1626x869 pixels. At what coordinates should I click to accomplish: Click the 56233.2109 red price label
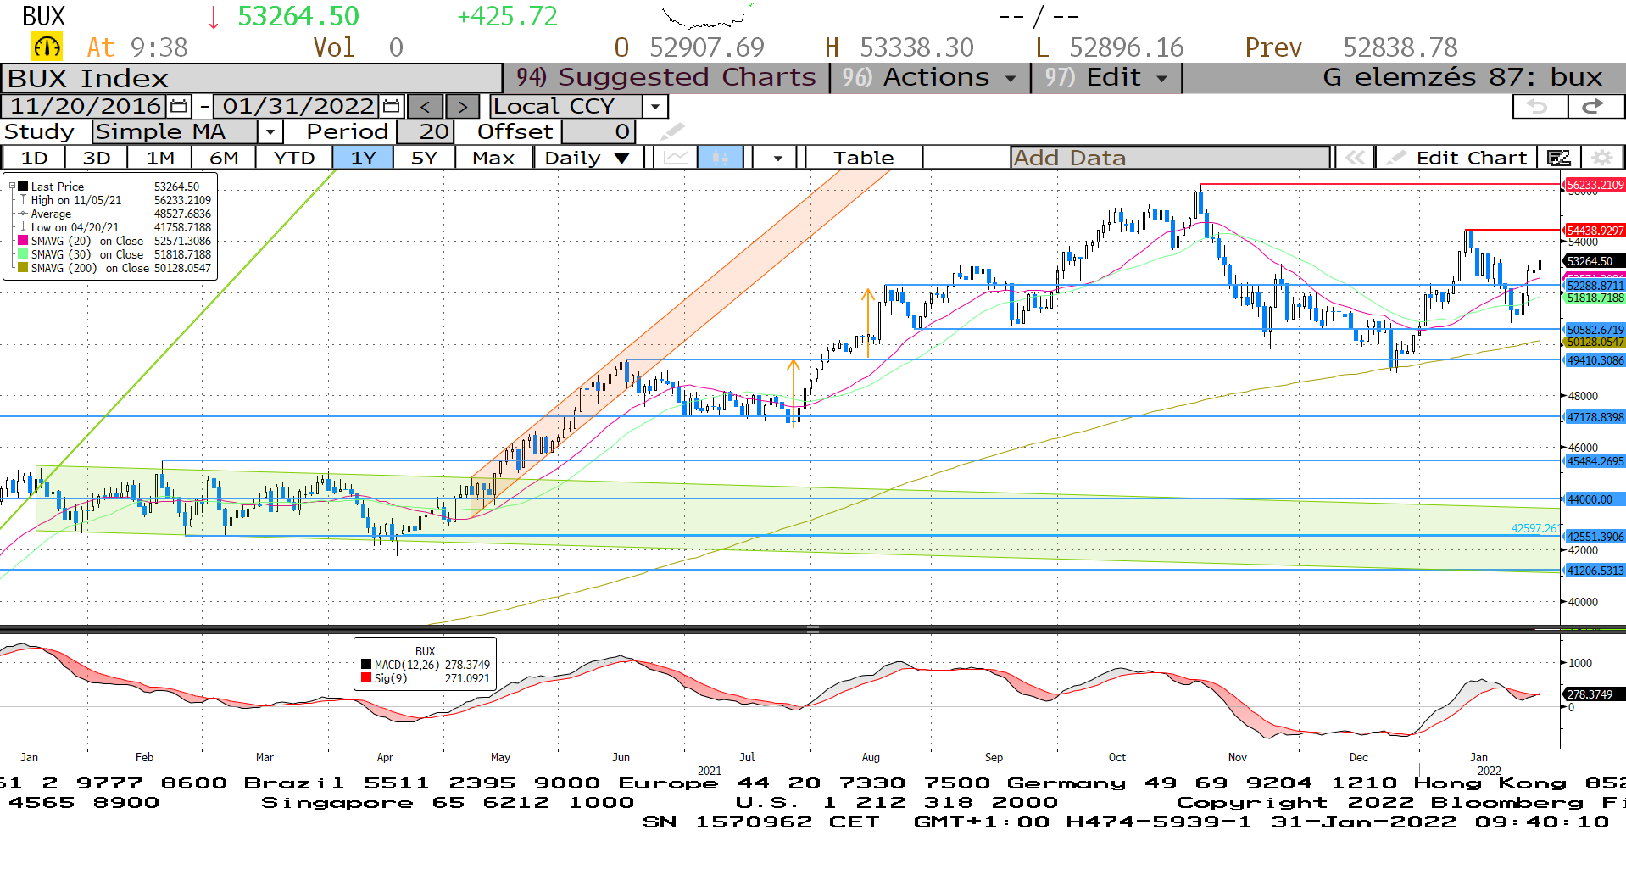pyautogui.click(x=1595, y=185)
